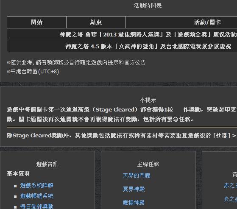Open 遊戲帳號系統 link
The image size is (237, 209).
[37, 196]
